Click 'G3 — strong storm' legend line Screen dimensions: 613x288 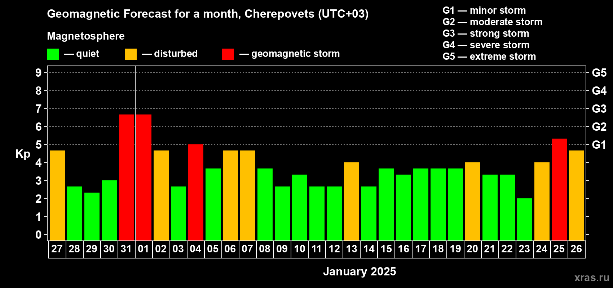[486, 33]
